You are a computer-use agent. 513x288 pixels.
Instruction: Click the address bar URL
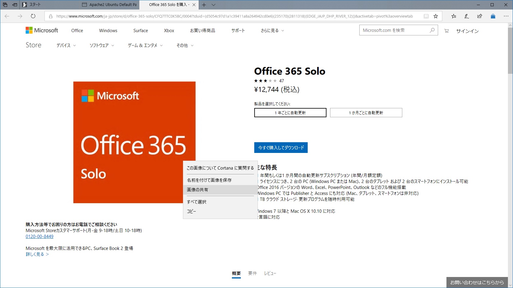(x=235, y=16)
